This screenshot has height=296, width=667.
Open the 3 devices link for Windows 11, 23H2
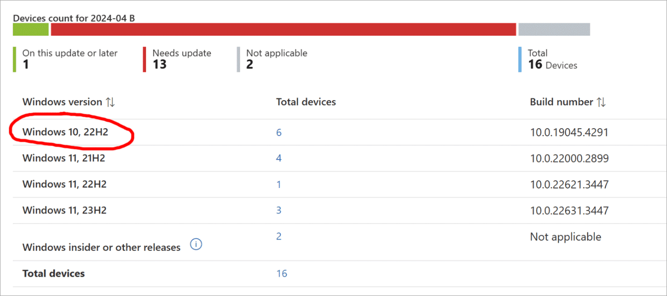pyautogui.click(x=279, y=210)
